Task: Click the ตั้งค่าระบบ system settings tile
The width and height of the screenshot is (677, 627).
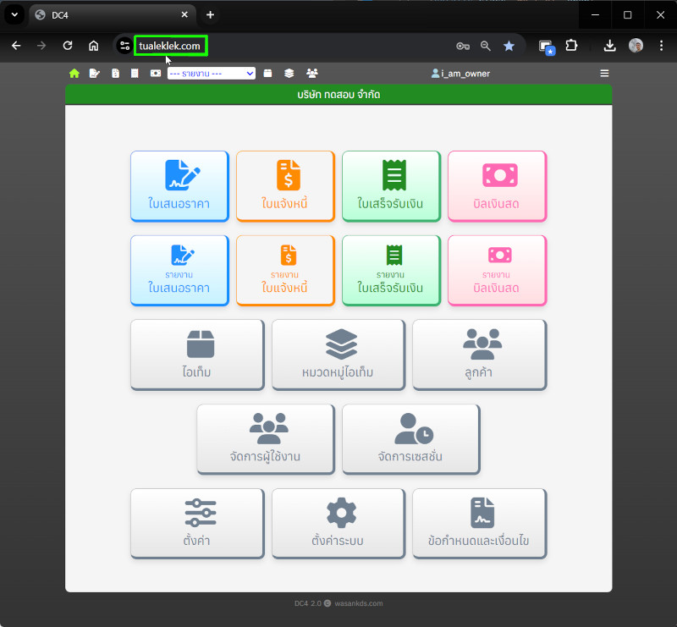Action: [x=338, y=523]
